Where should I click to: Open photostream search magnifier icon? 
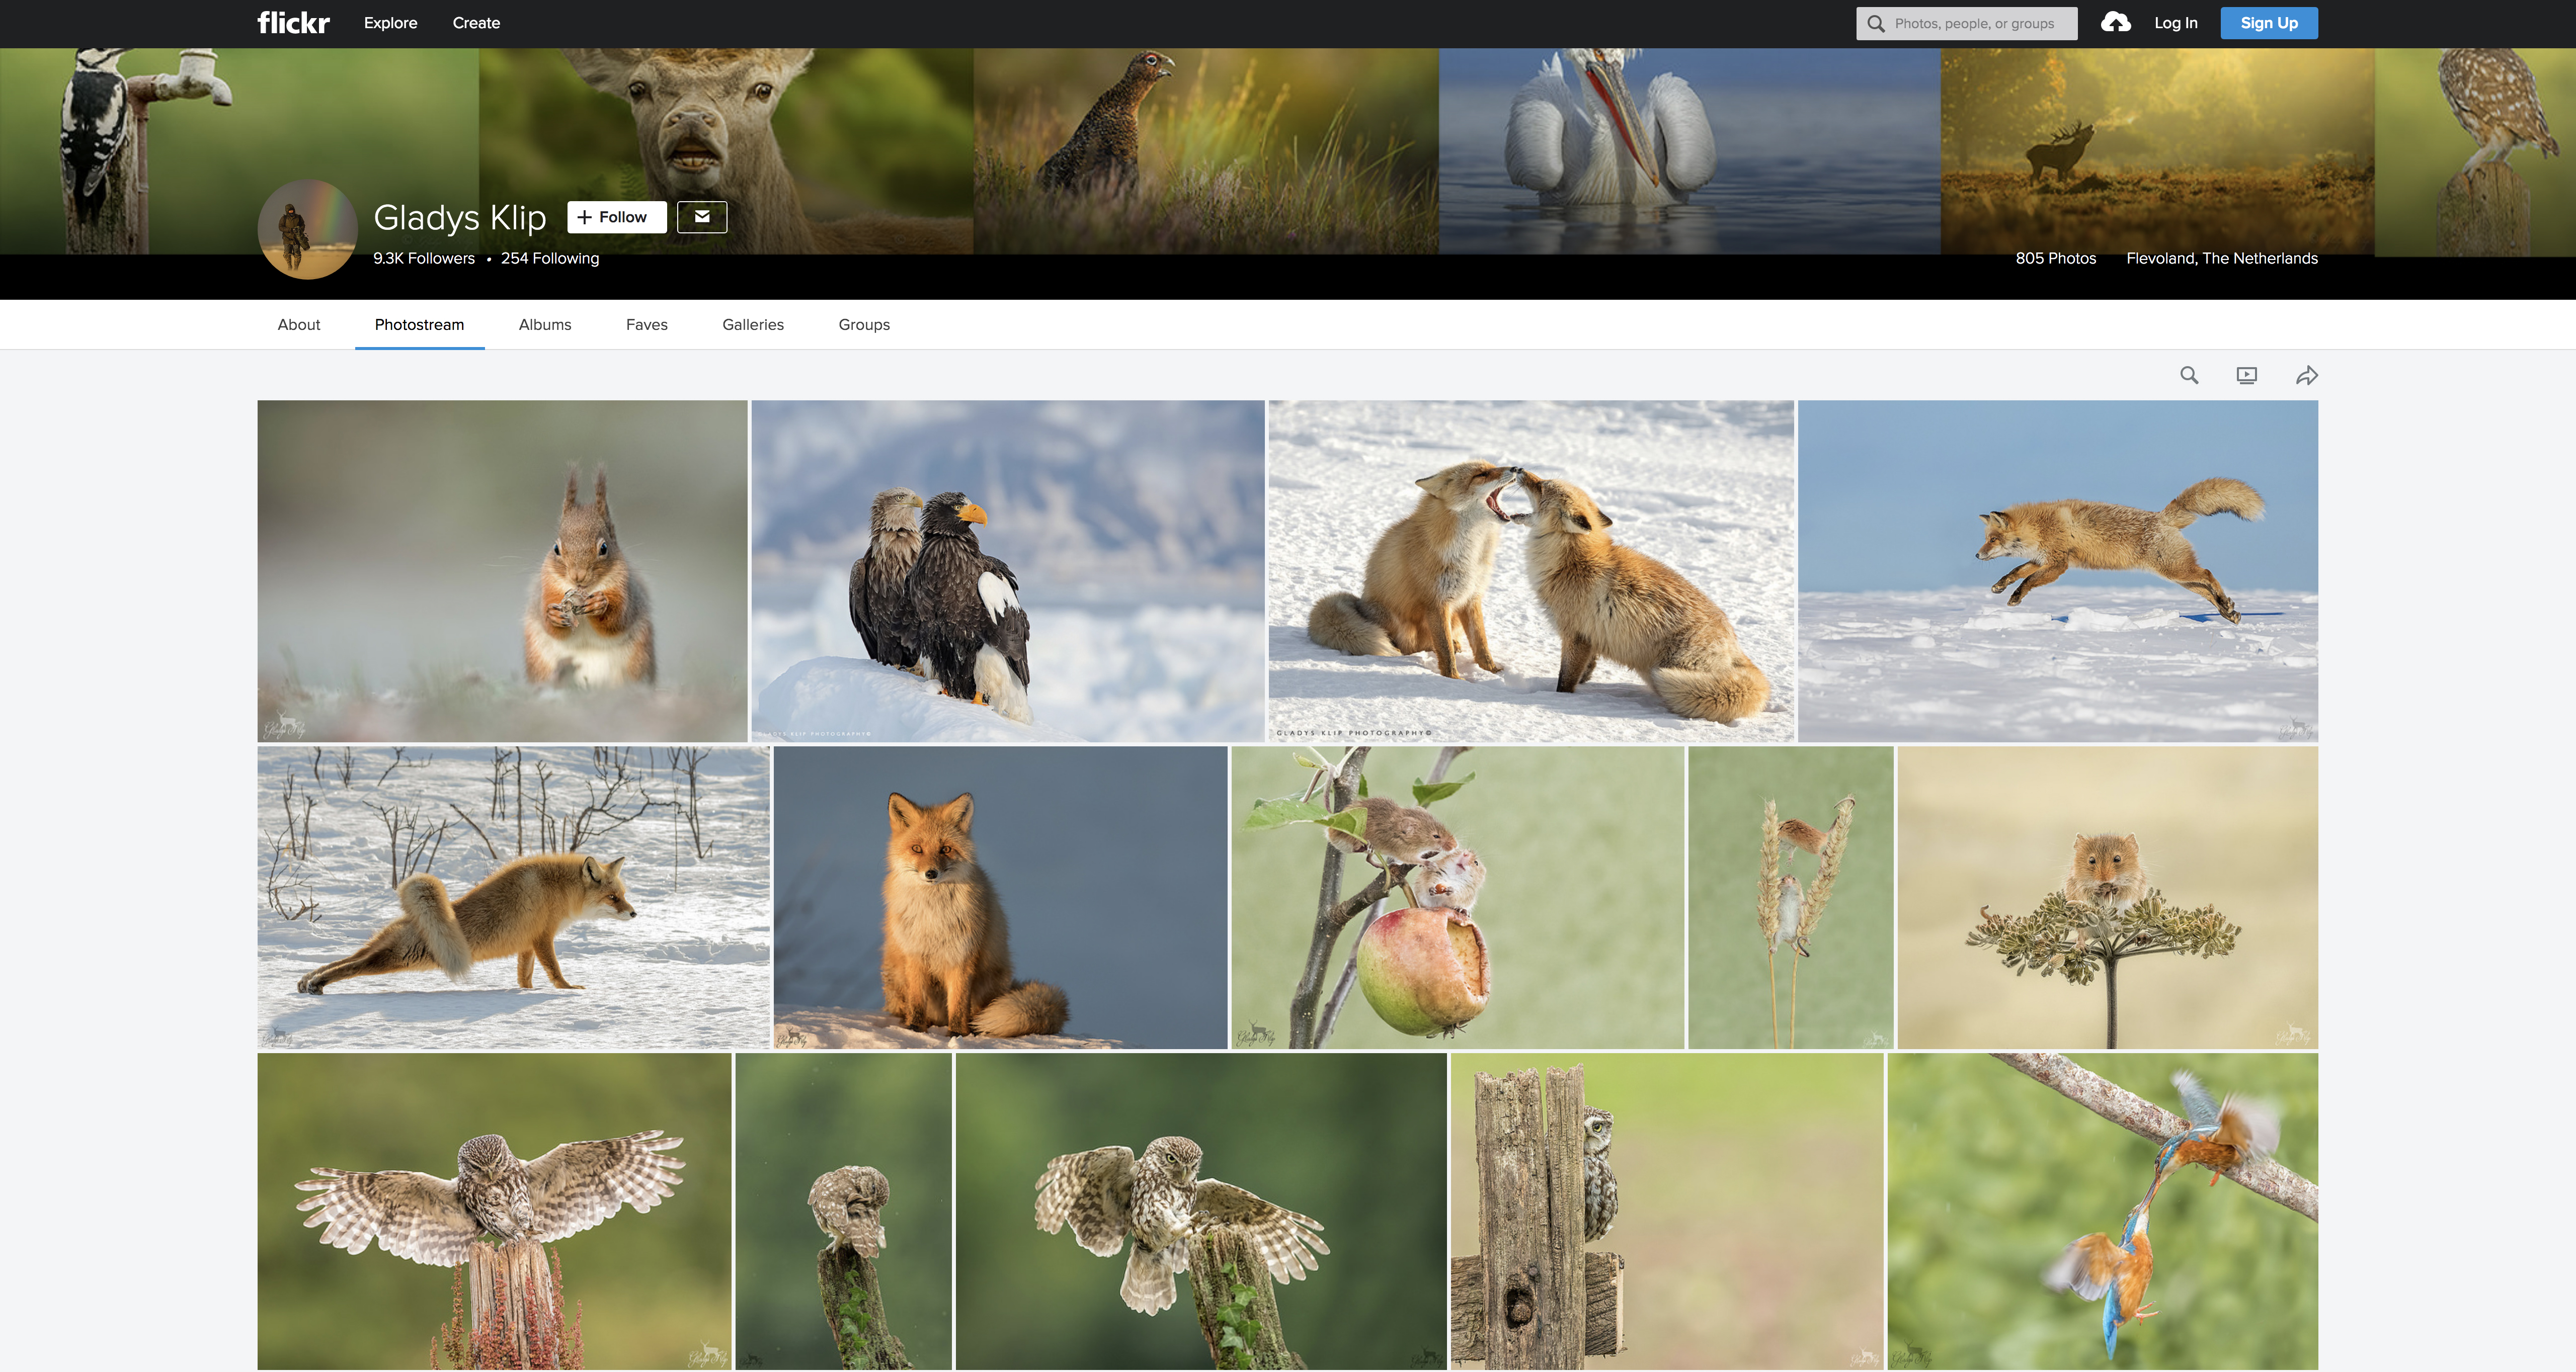2189,376
